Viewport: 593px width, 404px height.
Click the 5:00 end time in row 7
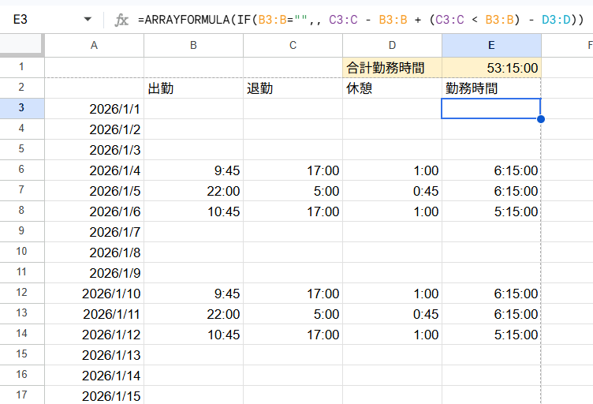coord(293,191)
